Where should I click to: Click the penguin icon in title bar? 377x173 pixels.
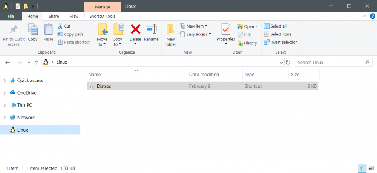pos(5,6)
